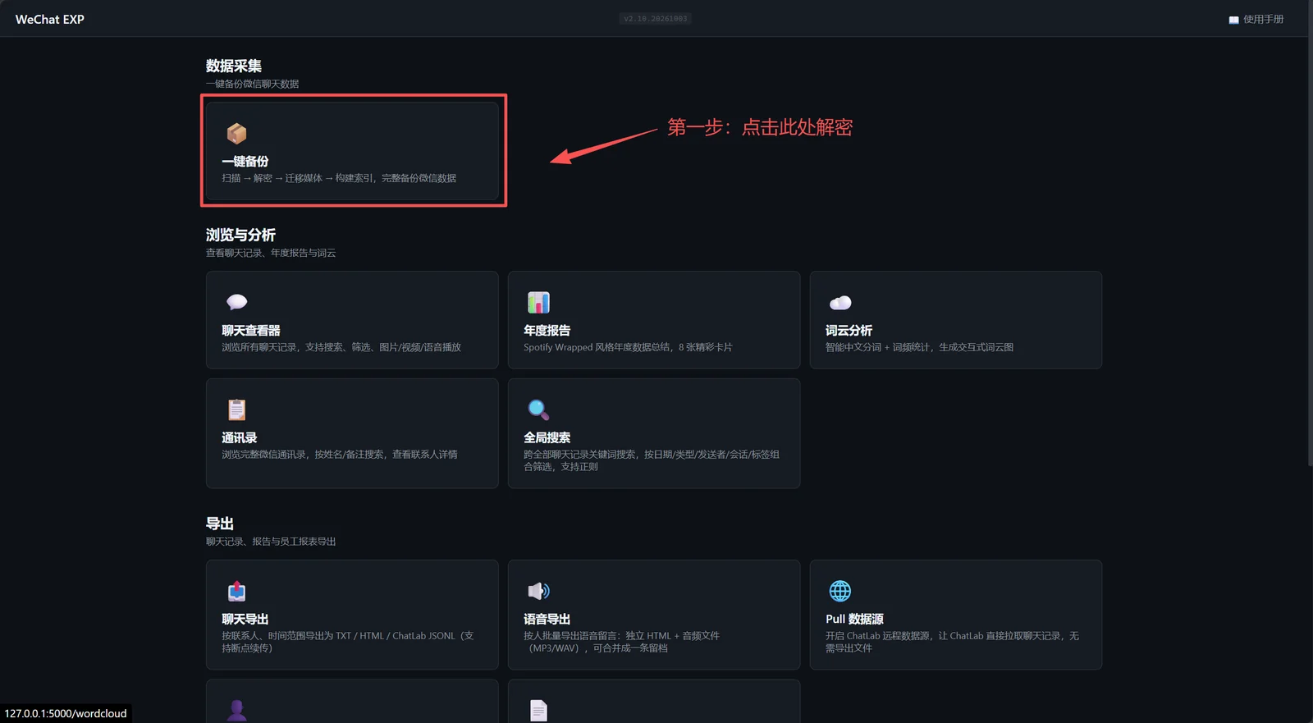This screenshot has width=1313, height=723.
Task: Select the 全局搜索 card title
Action: (x=547, y=438)
